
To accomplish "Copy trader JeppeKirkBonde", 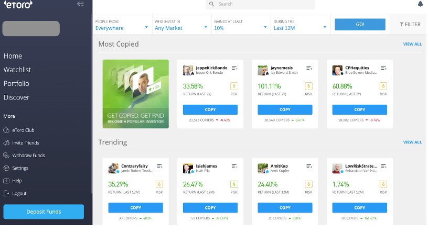I will point(210,109).
